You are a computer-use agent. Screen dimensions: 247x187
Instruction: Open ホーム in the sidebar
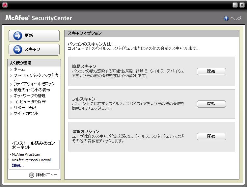click(x=19, y=69)
